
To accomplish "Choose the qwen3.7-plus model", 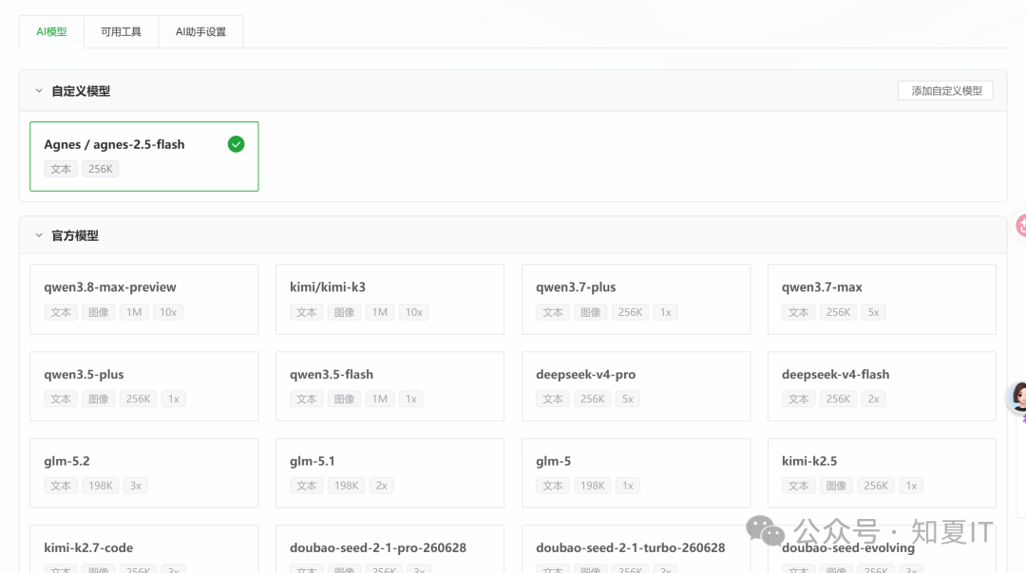I will coord(636,299).
